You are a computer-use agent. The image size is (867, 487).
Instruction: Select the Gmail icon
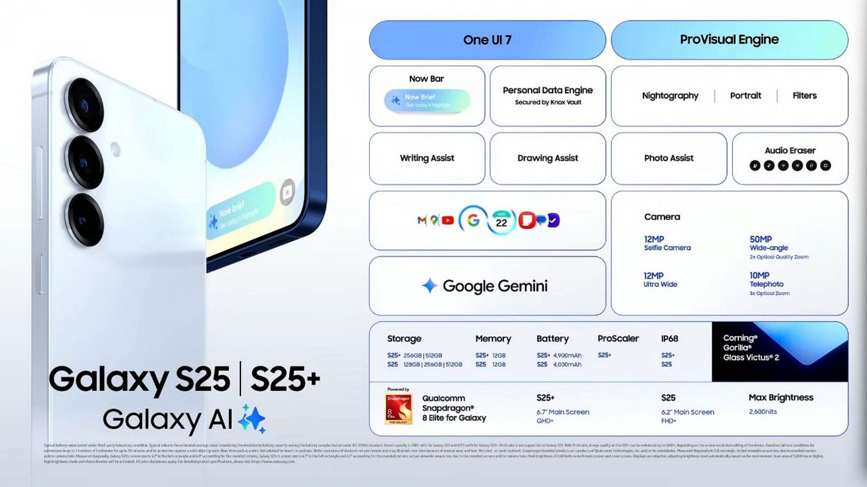pyautogui.click(x=420, y=221)
